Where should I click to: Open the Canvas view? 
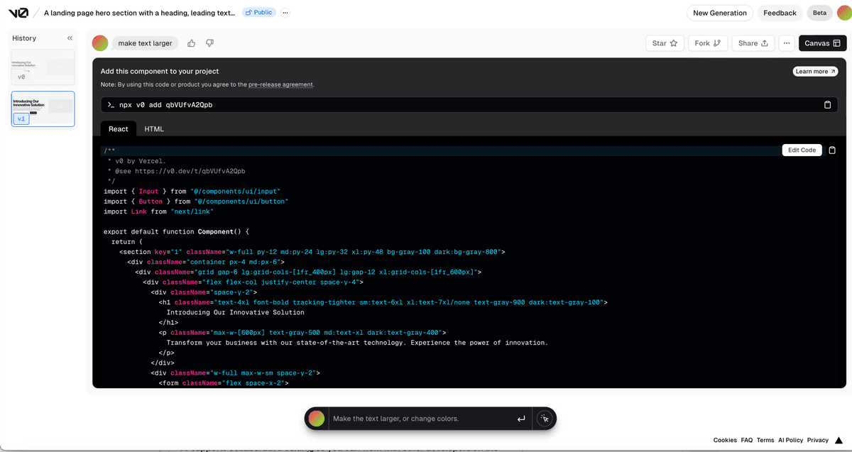pyautogui.click(x=822, y=43)
